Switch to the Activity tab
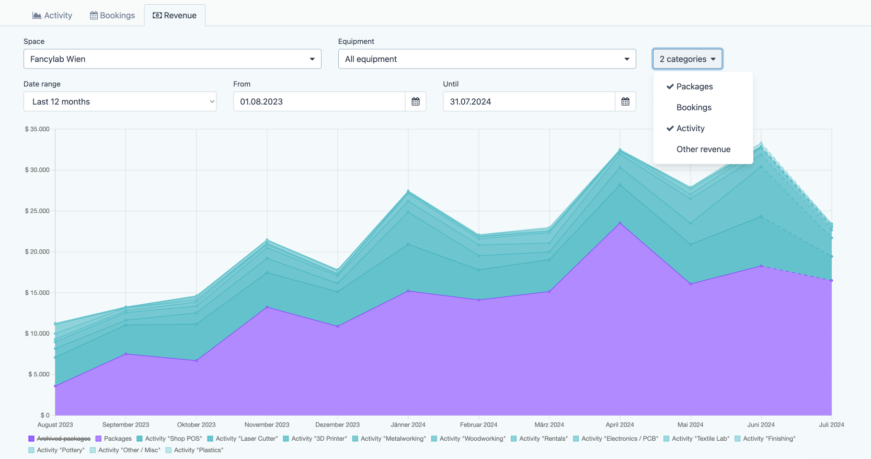The width and height of the screenshot is (871, 459). pyautogui.click(x=52, y=15)
